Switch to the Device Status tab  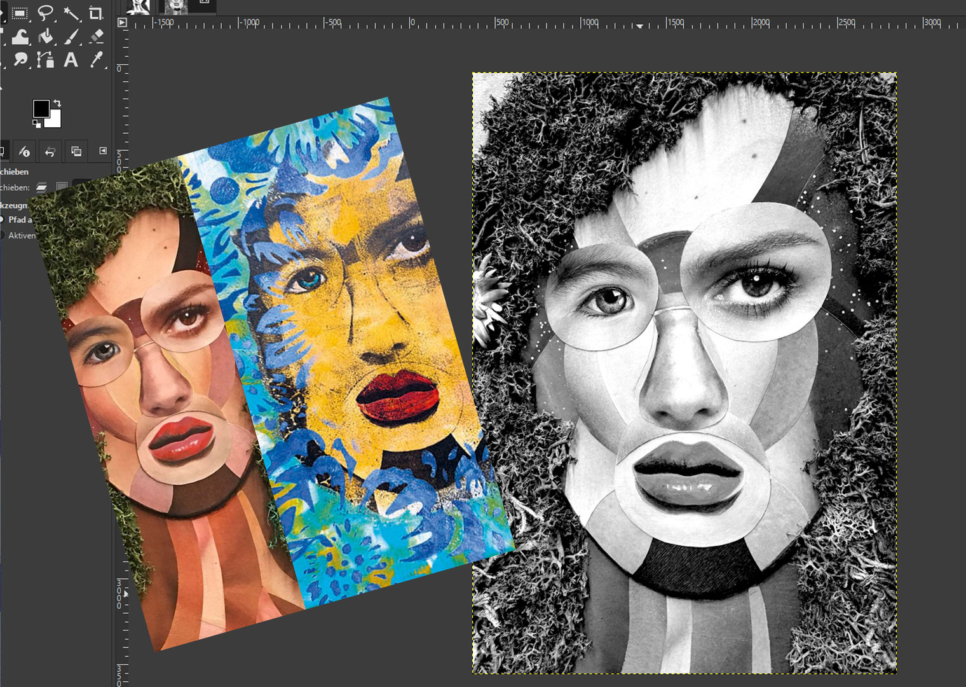tap(24, 151)
